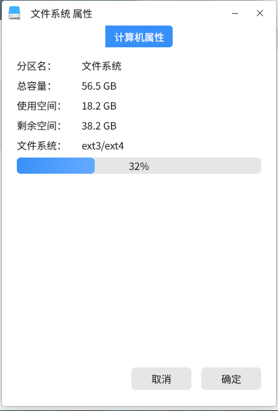This screenshot has width=278, height=411.
Task: Click the 38.2 GB free space value
Action: (x=99, y=126)
